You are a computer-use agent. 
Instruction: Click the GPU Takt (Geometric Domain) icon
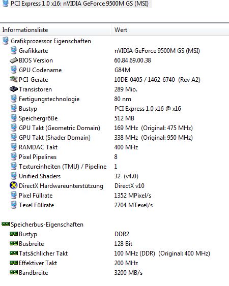[14, 128]
